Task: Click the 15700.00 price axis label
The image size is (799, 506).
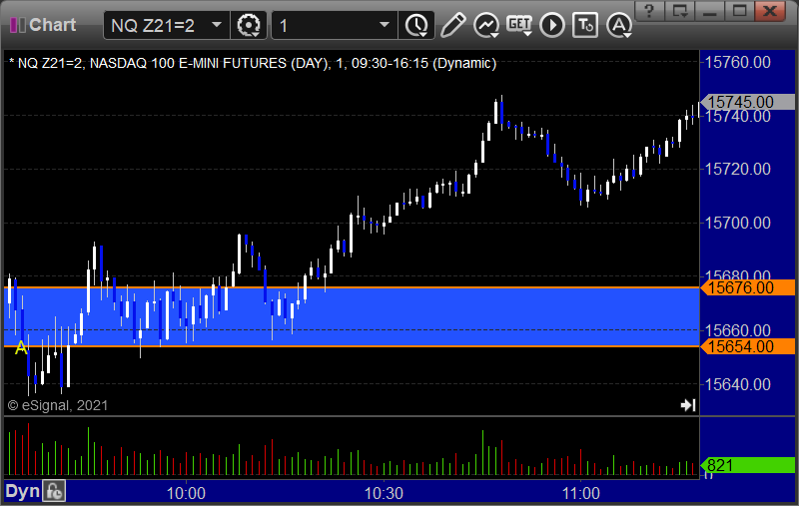Action: tap(737, 223)
